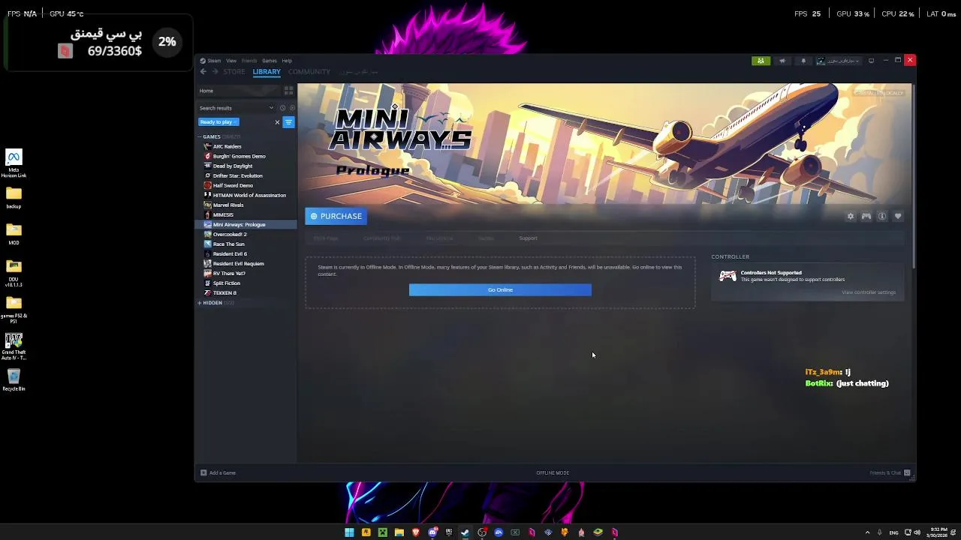This screenshot has height=540, width=961.
Task: Open the green friends icon in title bar
Action: coord(761,61)
